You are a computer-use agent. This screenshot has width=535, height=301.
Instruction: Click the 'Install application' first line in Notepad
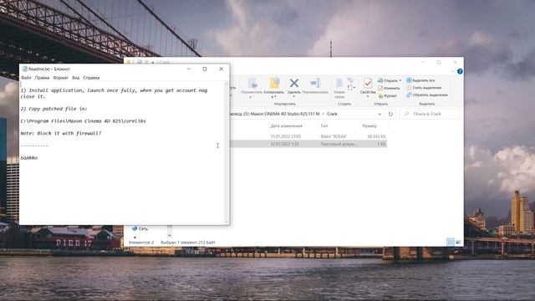114,90
